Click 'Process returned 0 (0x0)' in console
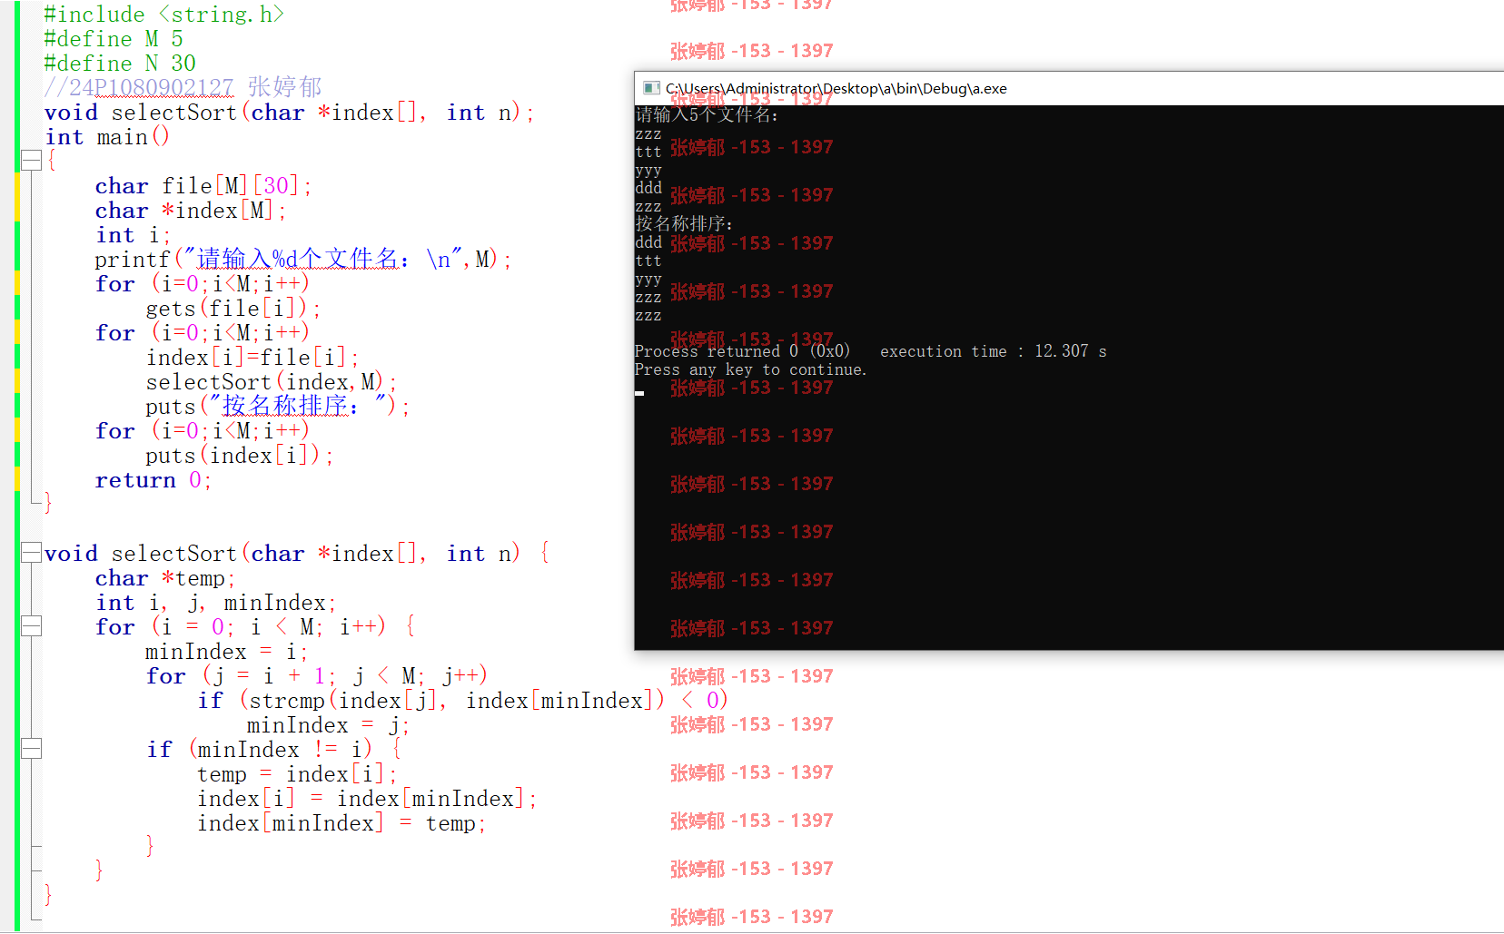Image resolution: width=1504 pixels, height=934 pixels. click(x=742, y=351)
